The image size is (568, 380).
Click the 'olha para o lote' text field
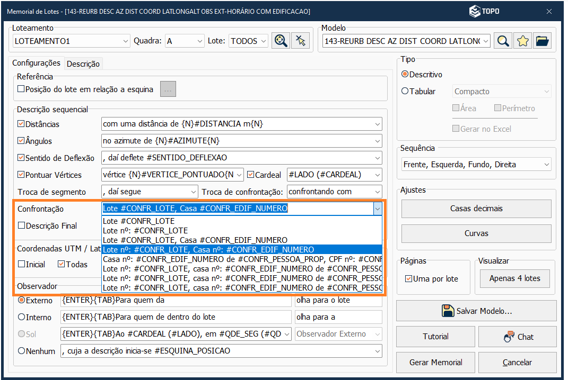click(338, 301)
